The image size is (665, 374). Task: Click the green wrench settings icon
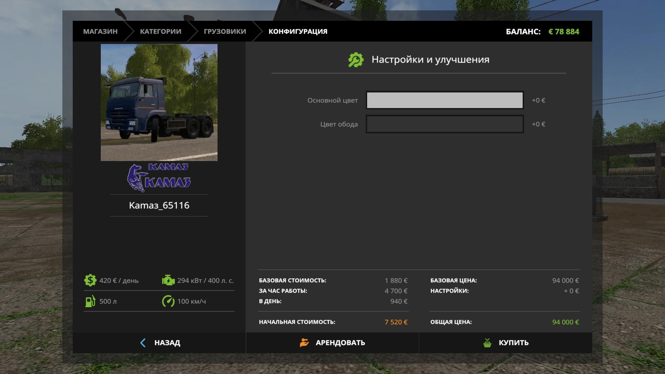pos(356,60)
